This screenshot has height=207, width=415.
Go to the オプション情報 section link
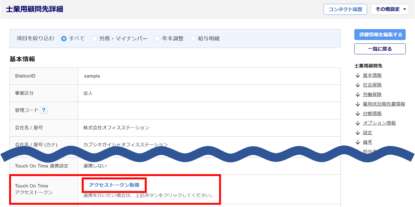[379, 123]
